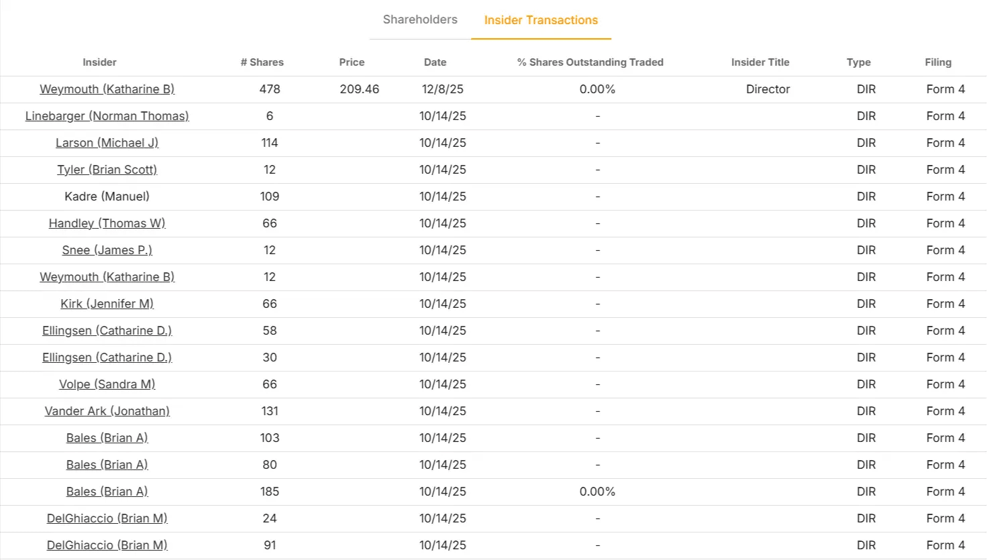Open Kirk (Jennifer M) link
Viewport: 987px width, 560px height.
pyautogui.click(x=107, y=304)
